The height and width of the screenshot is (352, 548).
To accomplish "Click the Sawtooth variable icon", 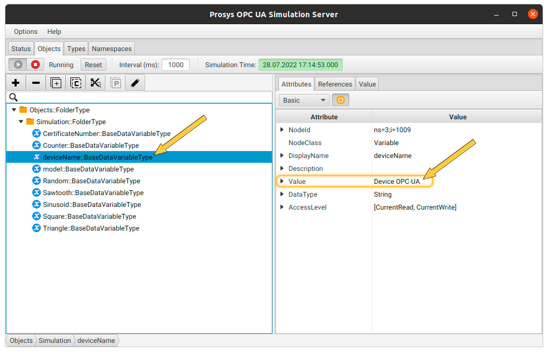I will coord(37,192).
